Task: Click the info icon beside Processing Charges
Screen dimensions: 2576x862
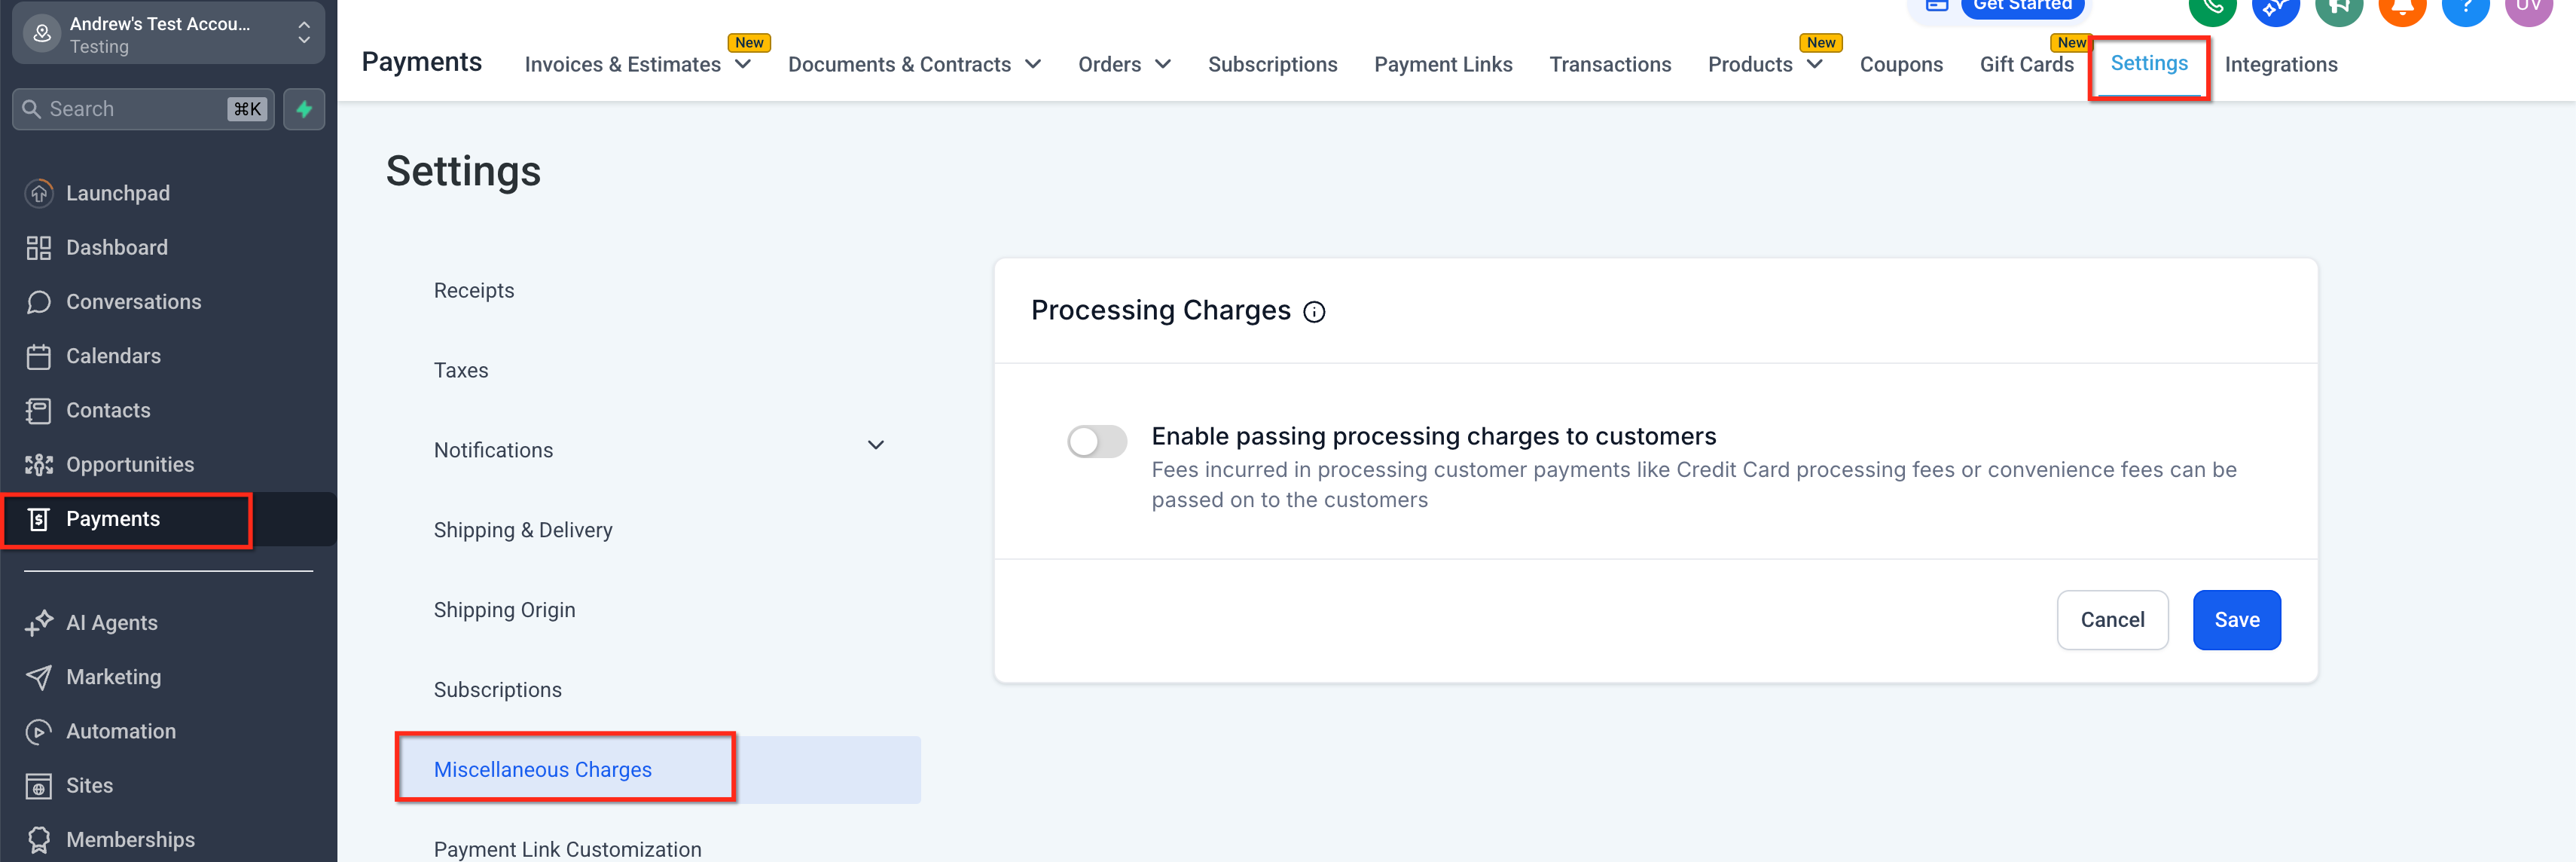Action: (1314, 312)
